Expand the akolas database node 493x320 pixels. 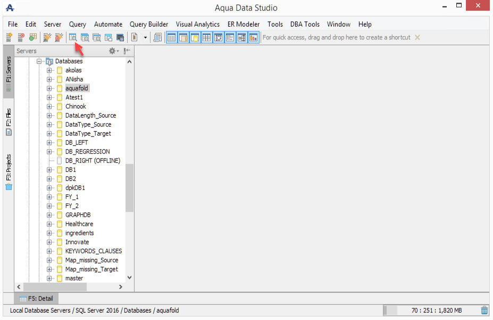49,70
